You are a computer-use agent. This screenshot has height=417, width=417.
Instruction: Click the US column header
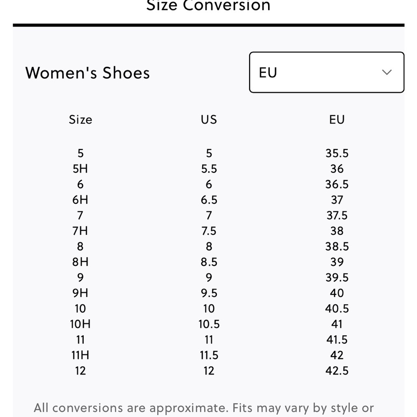click(x=209, y=120)
